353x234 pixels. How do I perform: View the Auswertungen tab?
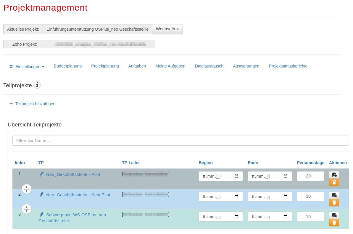pyautogui.click(x=246, y=66)
